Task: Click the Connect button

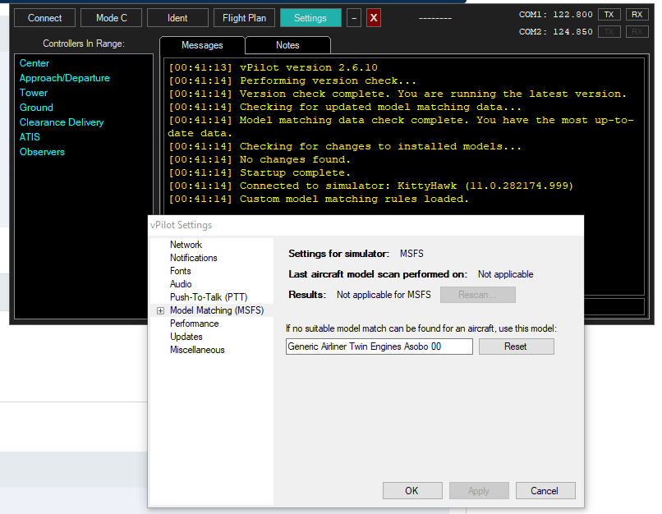Action: 44,18
